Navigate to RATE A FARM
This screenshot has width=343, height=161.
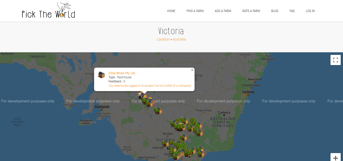pos(251,11)
